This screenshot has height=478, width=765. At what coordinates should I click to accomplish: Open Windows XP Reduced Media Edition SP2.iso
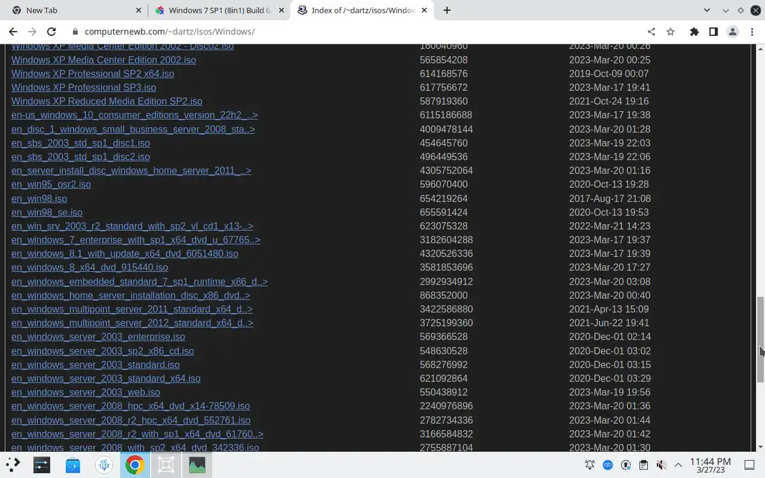pos(107,101)
